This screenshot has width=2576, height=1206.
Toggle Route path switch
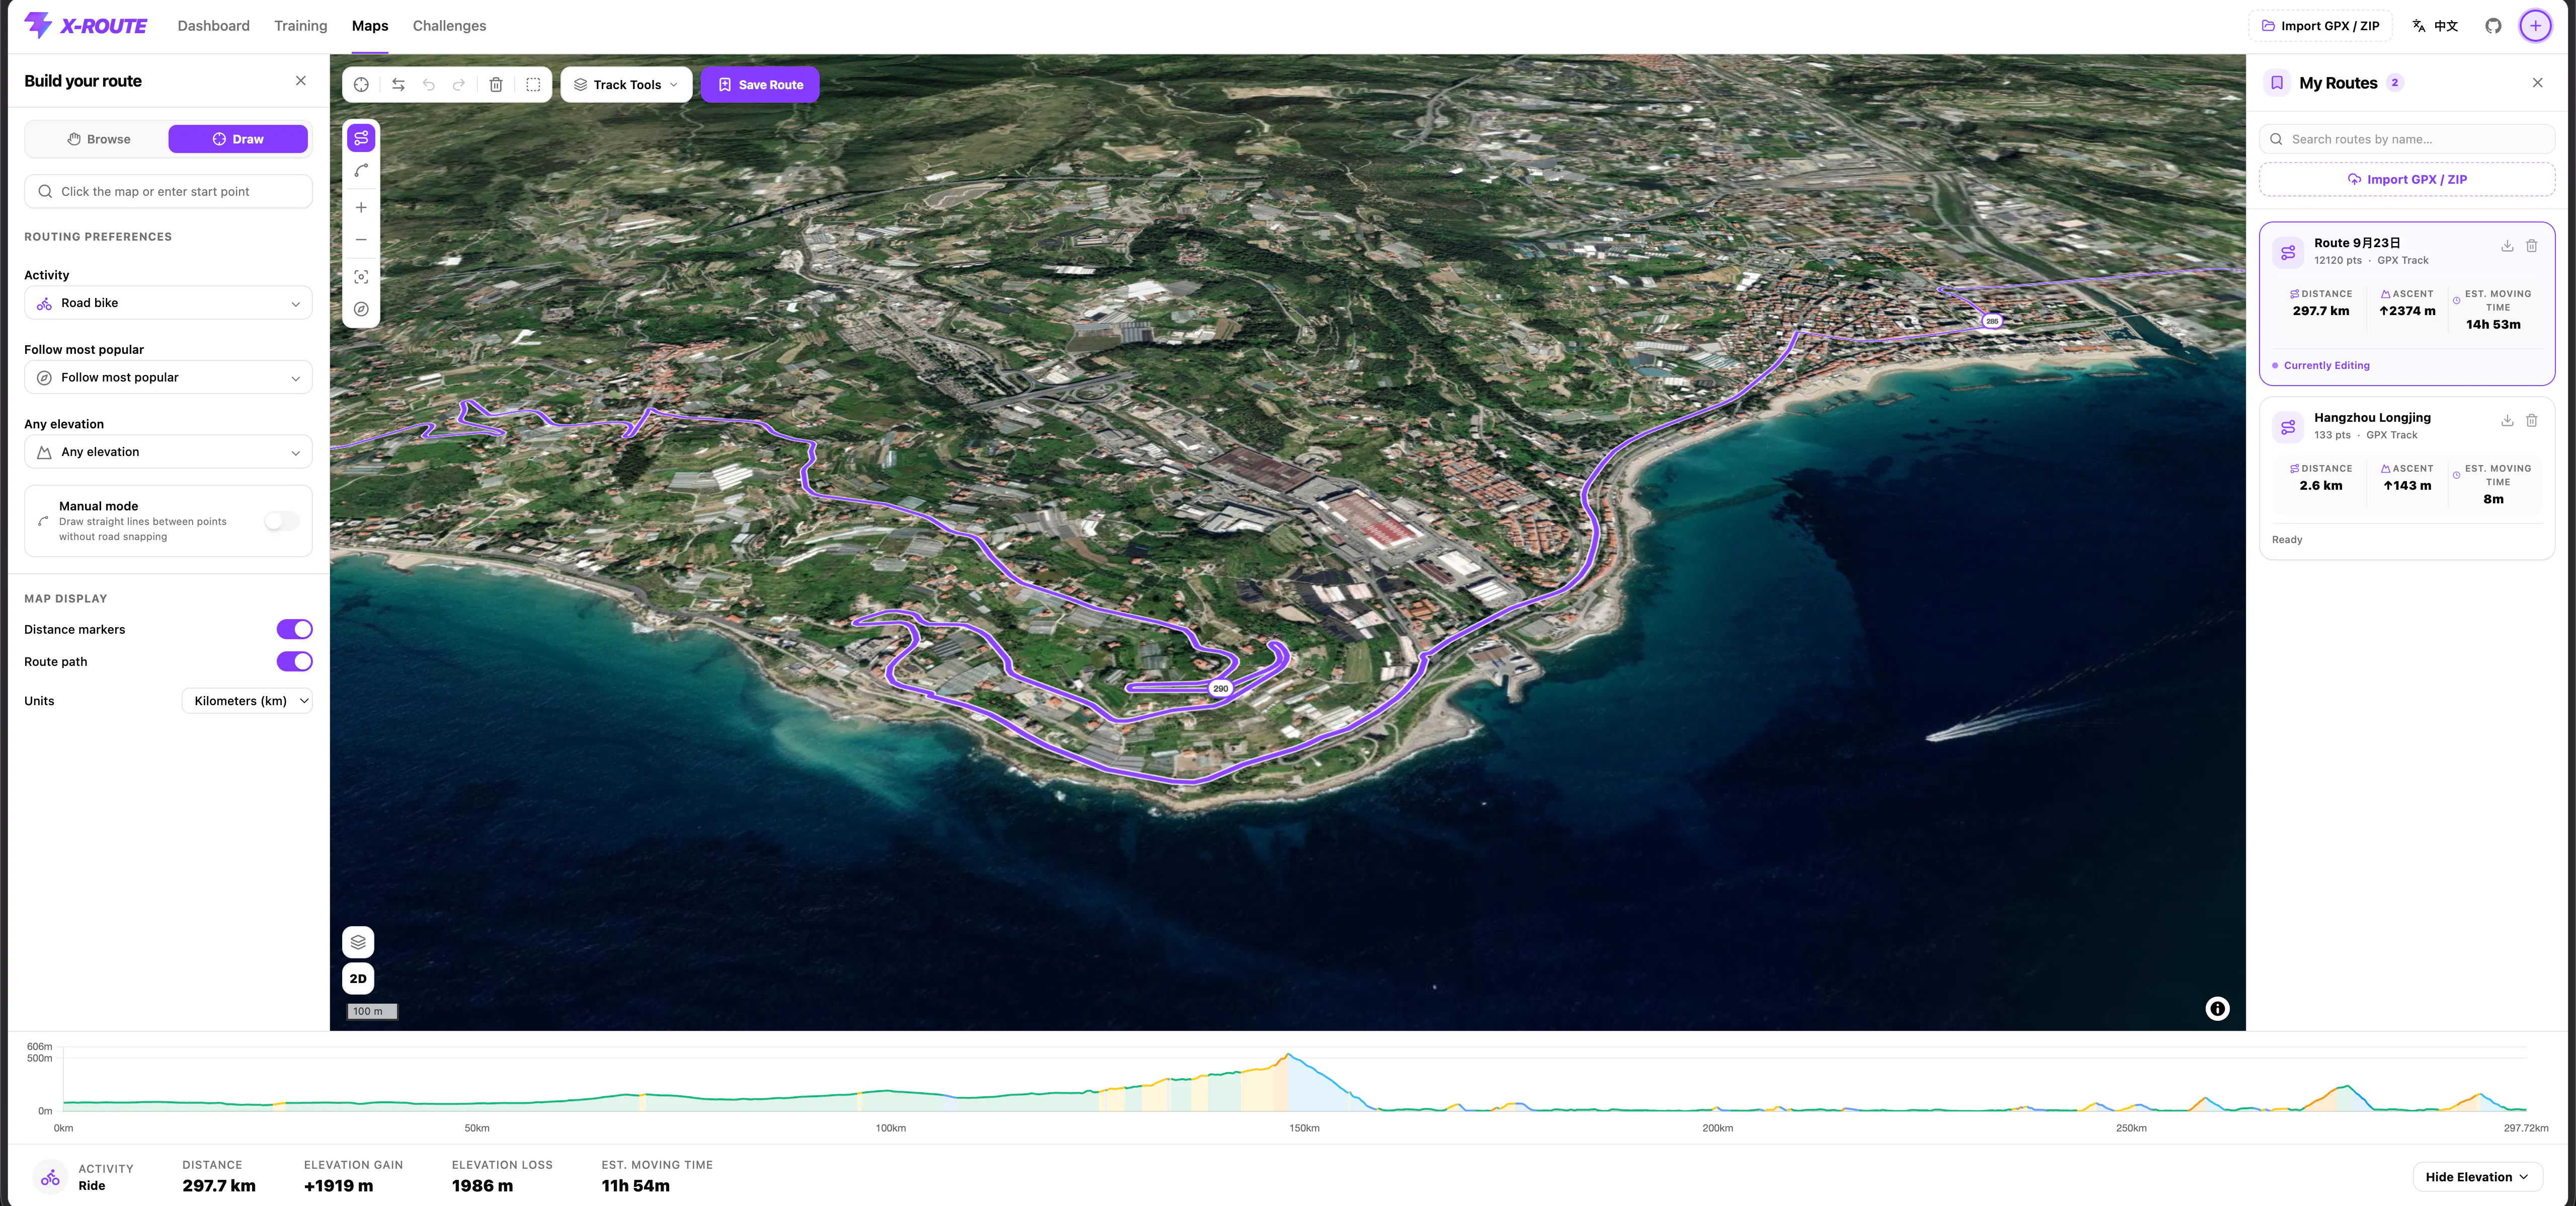pyautogui.click(x=294, y=661)
